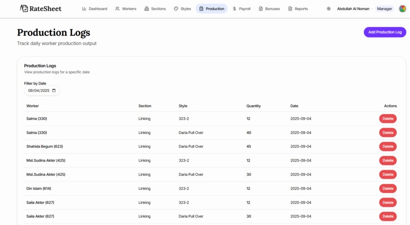Click the Styles palette icon
The width and height of the screenshot is (410, 225).
[x=176, y=9]
